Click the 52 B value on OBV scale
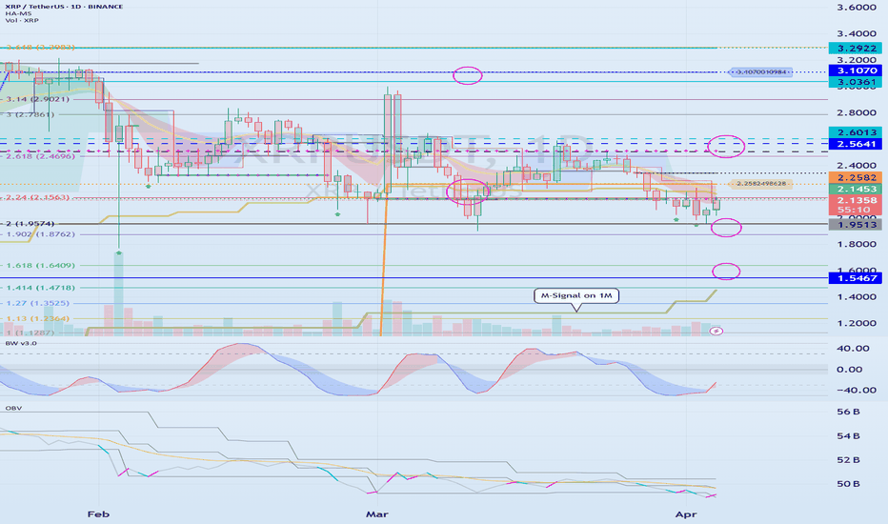 [x=848, y=459]
